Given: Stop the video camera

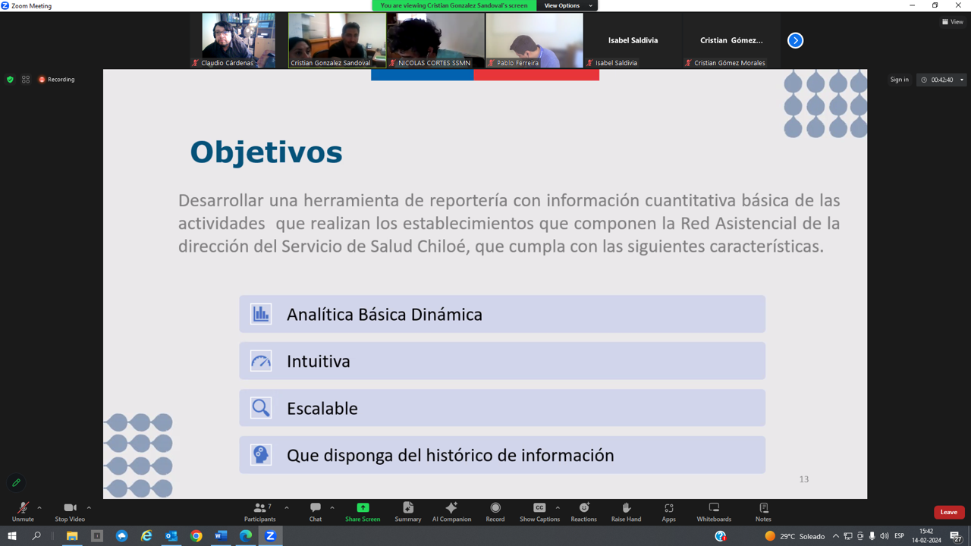Looking at the screenshot, I should (70, 512).
